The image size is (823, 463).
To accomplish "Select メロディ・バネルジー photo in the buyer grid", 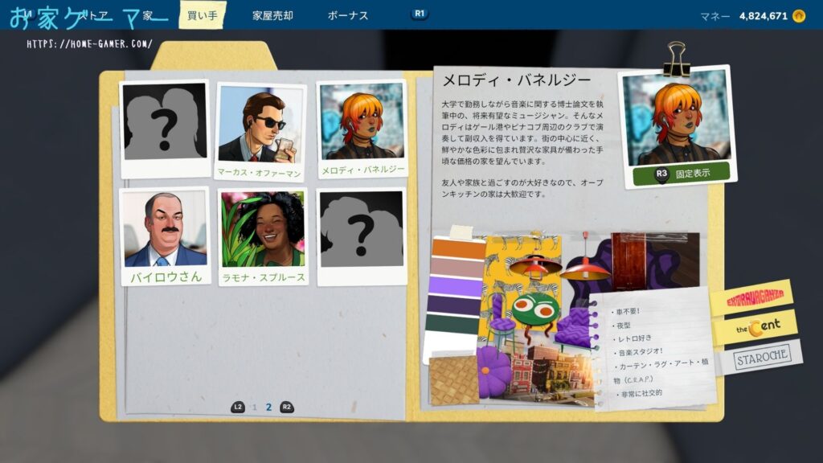I will [362, 129].
